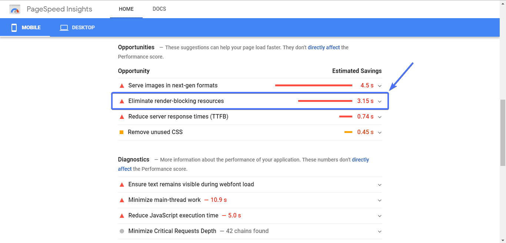Click red triangle beside Serve images in next-gen formats
Viewport: 506px width, 243px height.
(x=121, y=86)
